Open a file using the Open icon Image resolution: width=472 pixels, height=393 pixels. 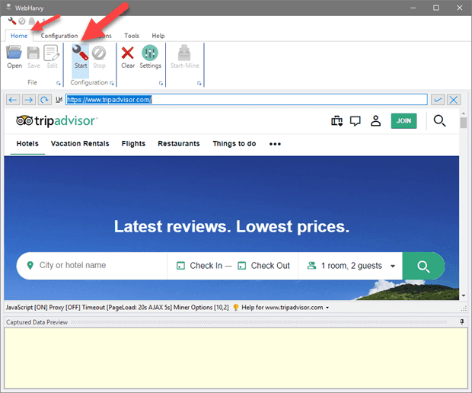[14, 55]
